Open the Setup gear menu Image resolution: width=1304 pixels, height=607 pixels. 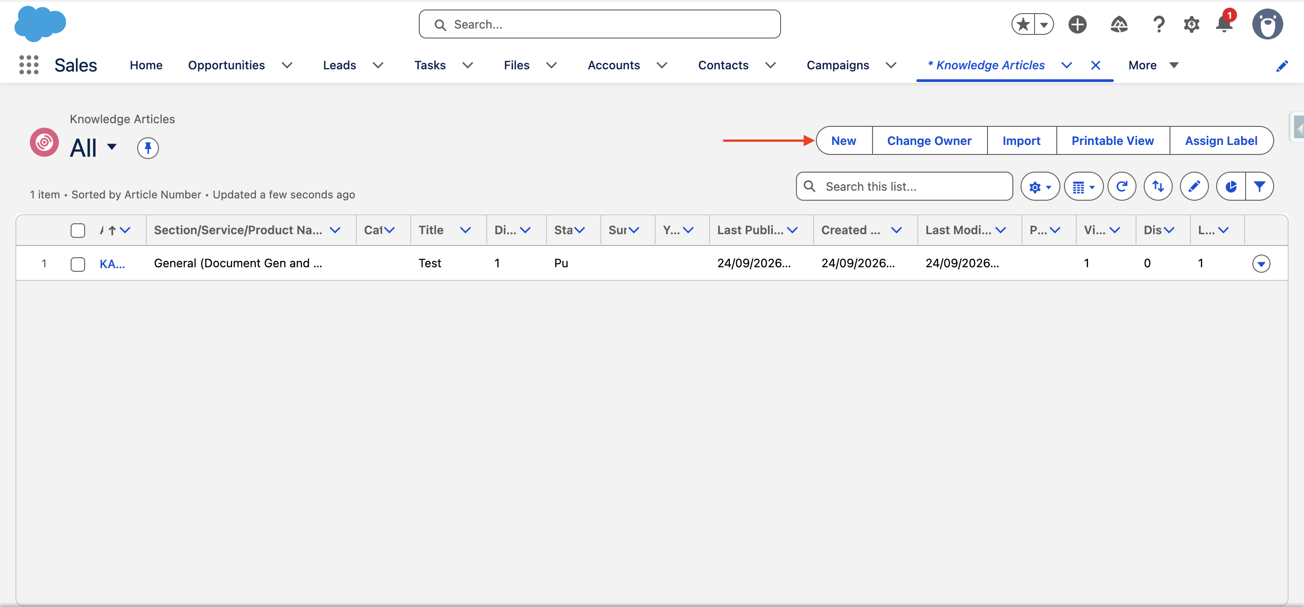point(1191,24)
